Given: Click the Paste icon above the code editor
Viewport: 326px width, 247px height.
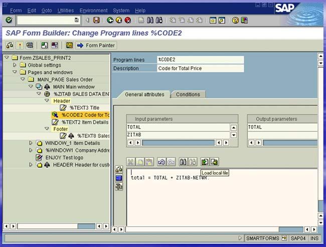Looking at the screenshot, I should coord(149,162).
